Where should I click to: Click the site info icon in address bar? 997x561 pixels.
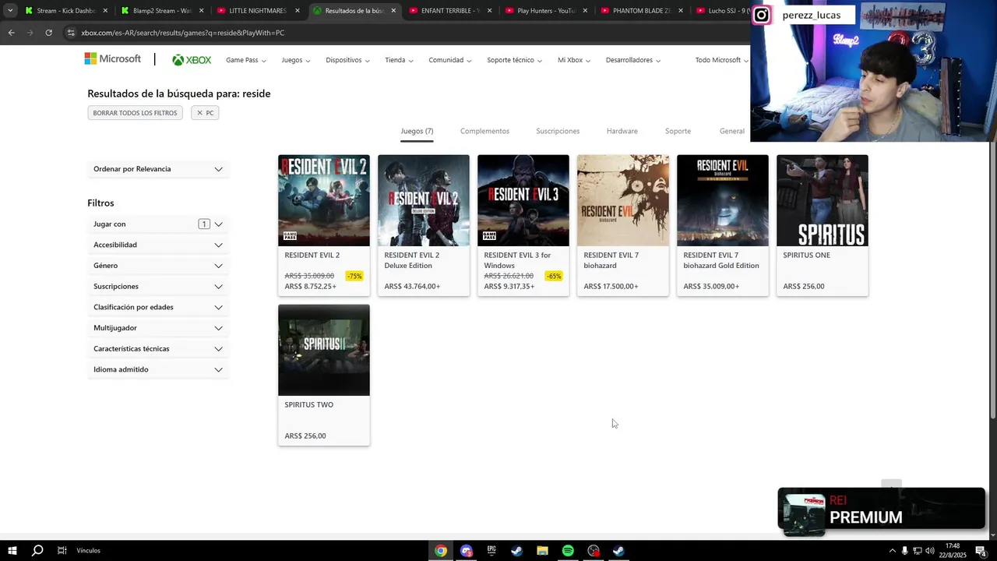[x=71, y=33]
